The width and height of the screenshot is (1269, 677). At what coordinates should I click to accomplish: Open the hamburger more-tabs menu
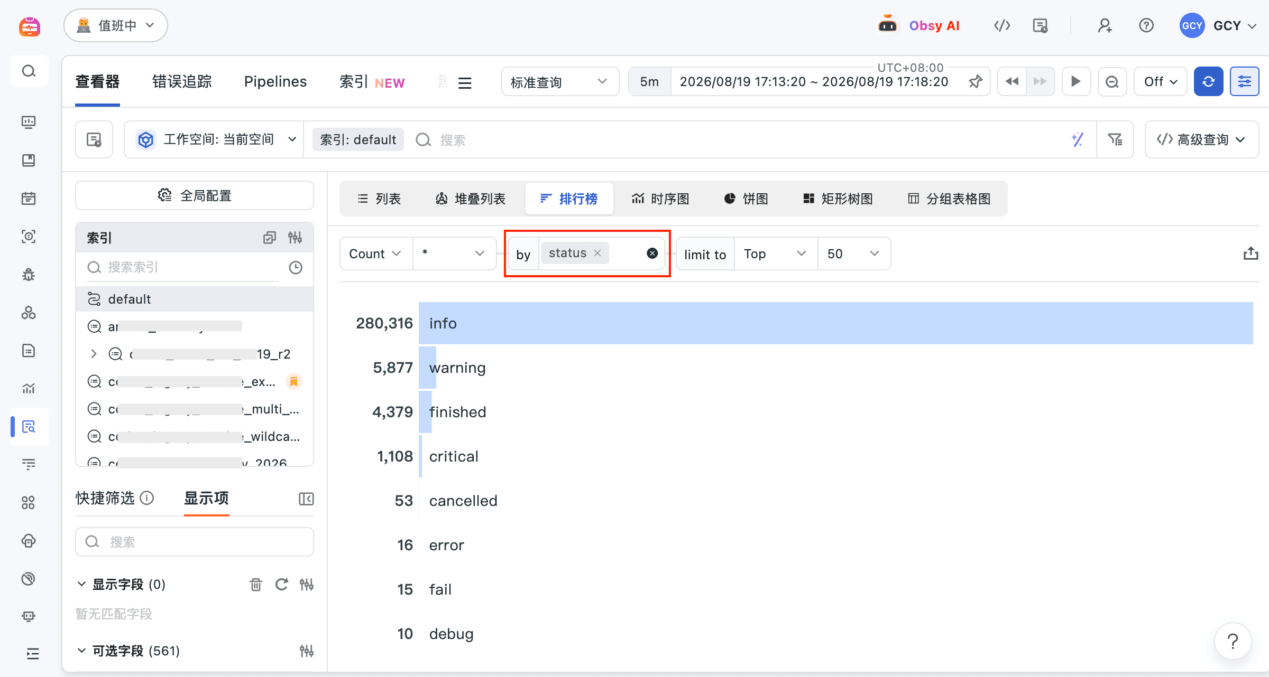[465, 83]
